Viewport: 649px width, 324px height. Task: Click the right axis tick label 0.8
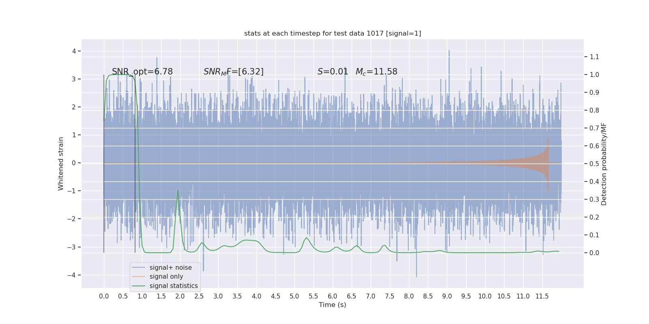pos(594,110)
